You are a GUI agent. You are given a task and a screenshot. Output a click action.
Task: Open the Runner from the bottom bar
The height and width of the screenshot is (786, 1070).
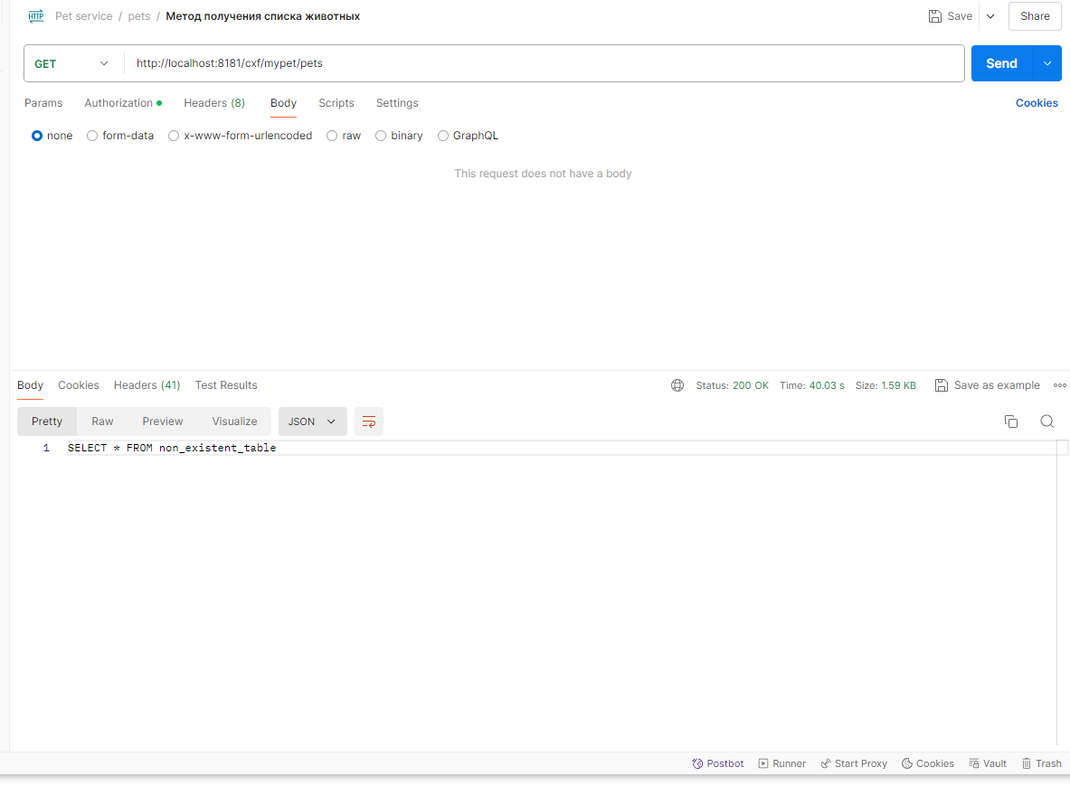point(781,763)
